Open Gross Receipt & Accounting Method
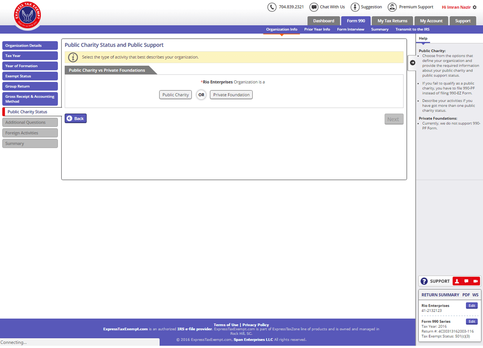The image size is (483, 348). (x=30, y=99)
